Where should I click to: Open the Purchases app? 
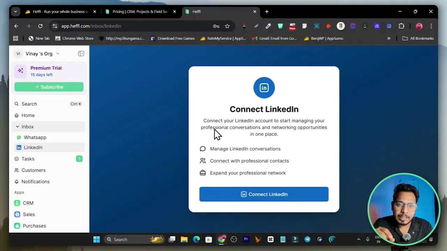tap(34, 226)
